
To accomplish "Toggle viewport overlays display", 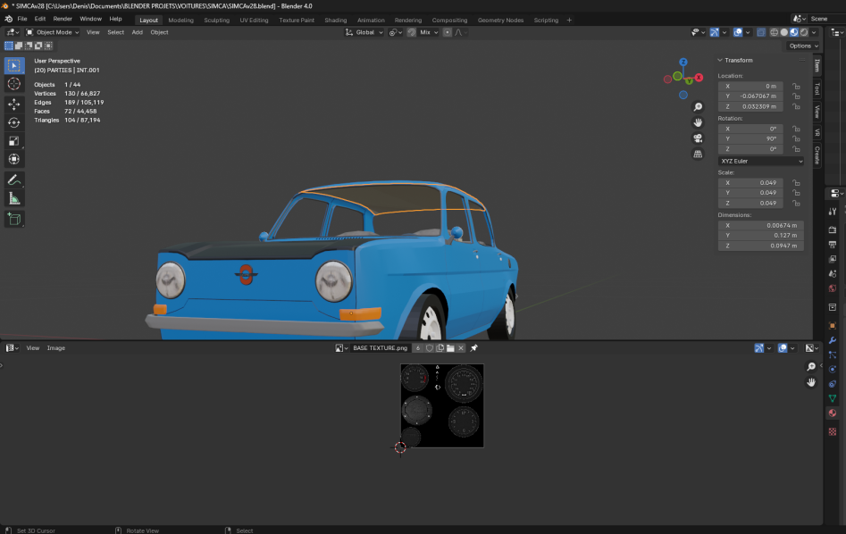I will 738,32.
